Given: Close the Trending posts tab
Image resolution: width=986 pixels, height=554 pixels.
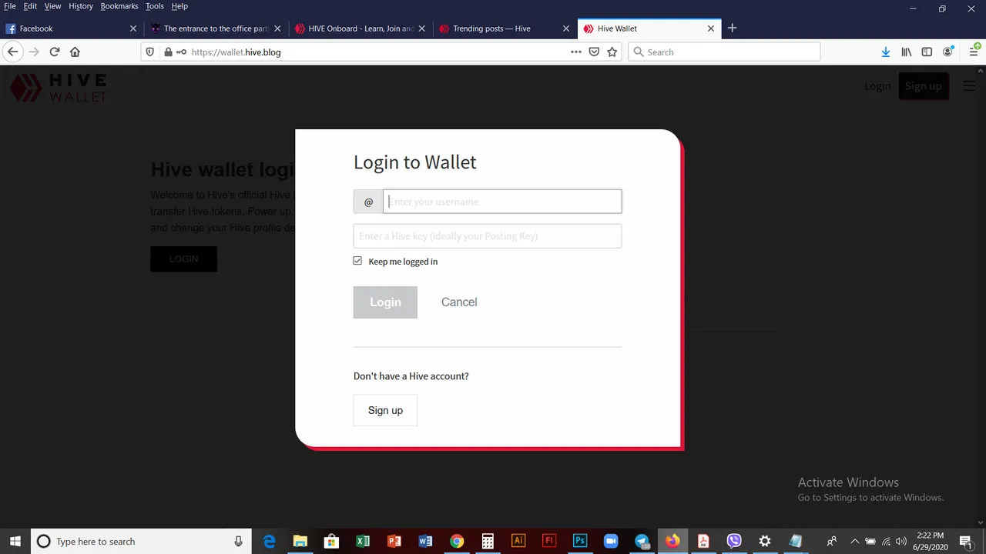Looking at the screenshot, I should tap(566, 28).
